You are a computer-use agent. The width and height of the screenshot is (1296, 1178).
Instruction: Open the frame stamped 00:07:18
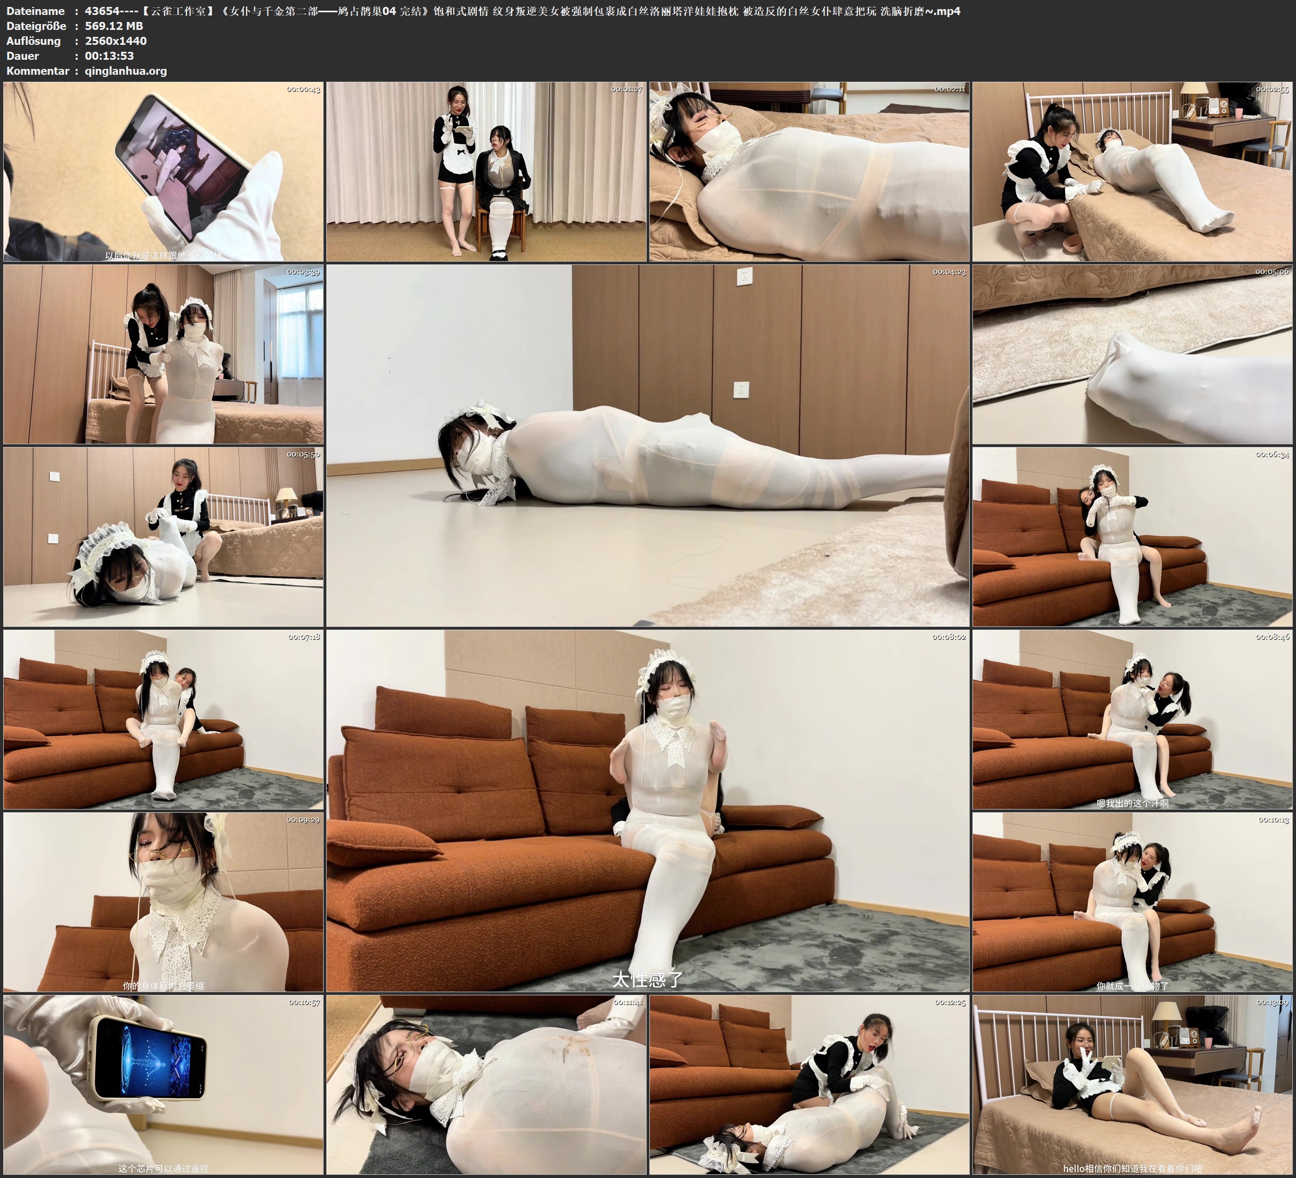tap(163, 719)
